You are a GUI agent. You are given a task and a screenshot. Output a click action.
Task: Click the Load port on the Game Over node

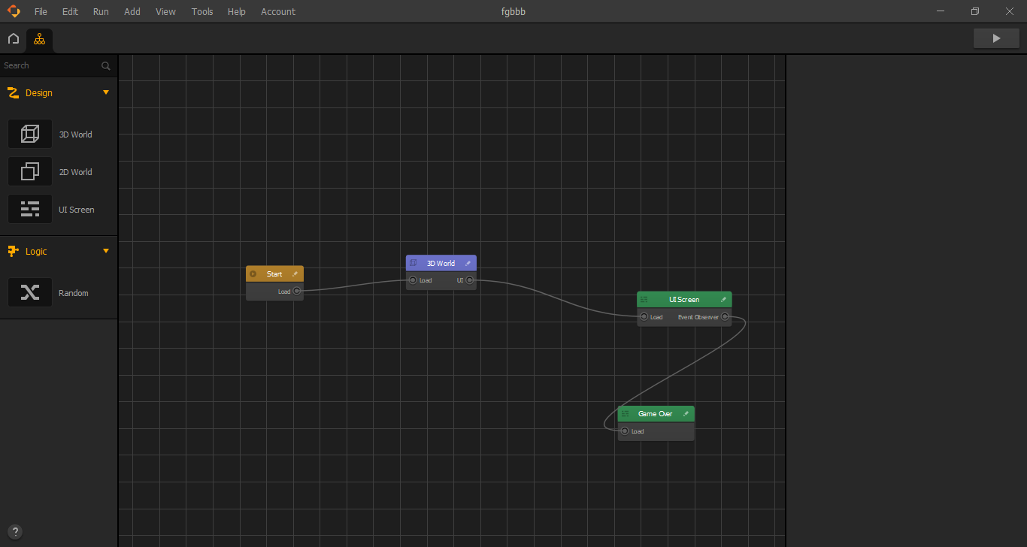click(626, 431)
